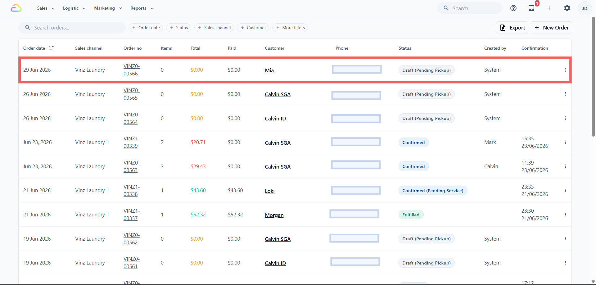Open customer Morgan's profile link
Screen dimensions: 596x285
[x=274, y=215]
